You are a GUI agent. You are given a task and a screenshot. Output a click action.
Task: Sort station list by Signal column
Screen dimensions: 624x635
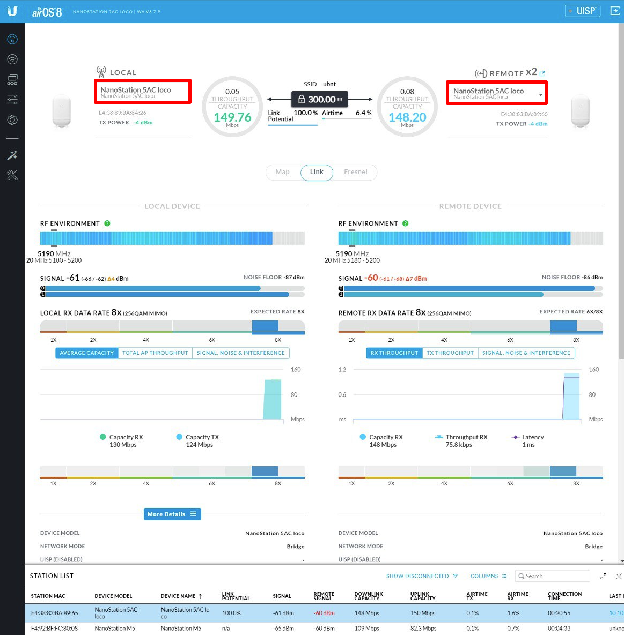[282, 596]
